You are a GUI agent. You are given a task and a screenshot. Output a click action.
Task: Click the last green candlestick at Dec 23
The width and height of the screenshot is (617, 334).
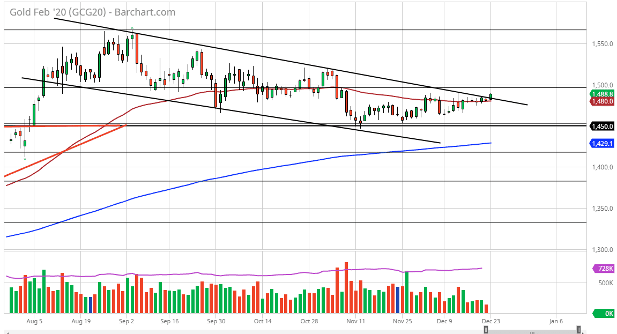point(491,97)
